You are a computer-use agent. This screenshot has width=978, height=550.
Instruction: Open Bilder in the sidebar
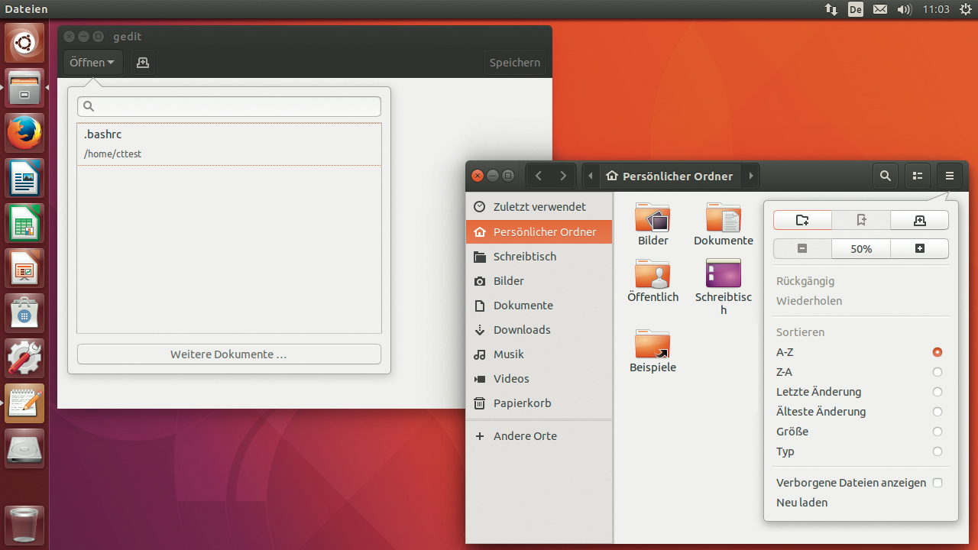(539, 281)
